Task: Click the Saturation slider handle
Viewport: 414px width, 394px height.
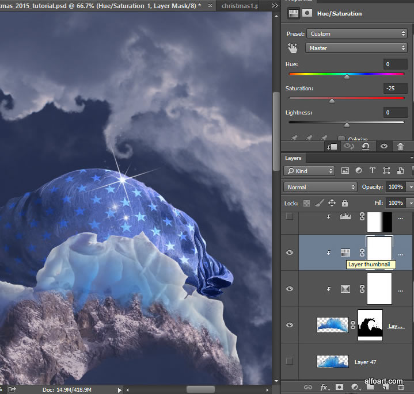Action: (332, 101)
